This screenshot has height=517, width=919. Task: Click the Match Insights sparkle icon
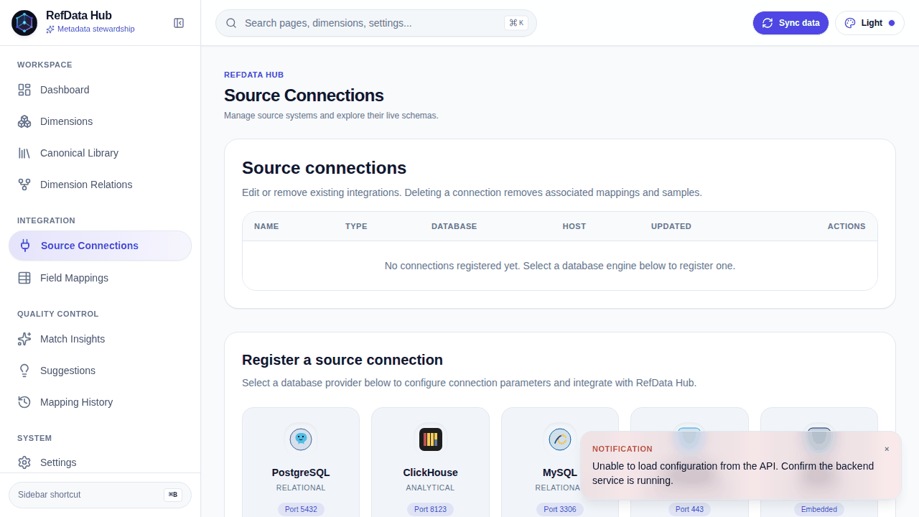pos(24,339)
